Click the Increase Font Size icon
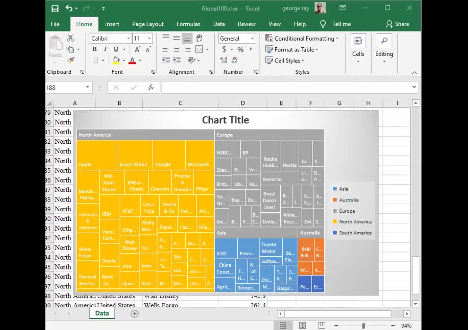The height and width of the screenshot is (330, 468). [x=137, y=50]
